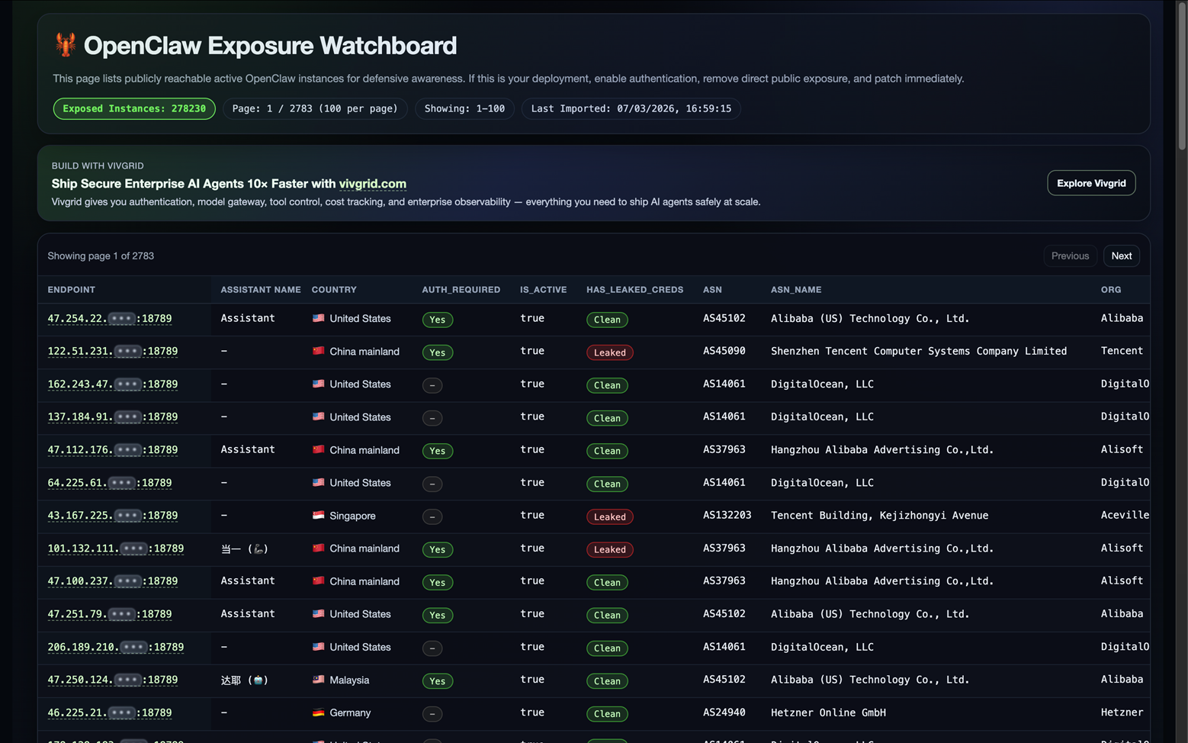
Task: Click the "Showing page 1 of 2783" text
Action: (x=101, y=256)
